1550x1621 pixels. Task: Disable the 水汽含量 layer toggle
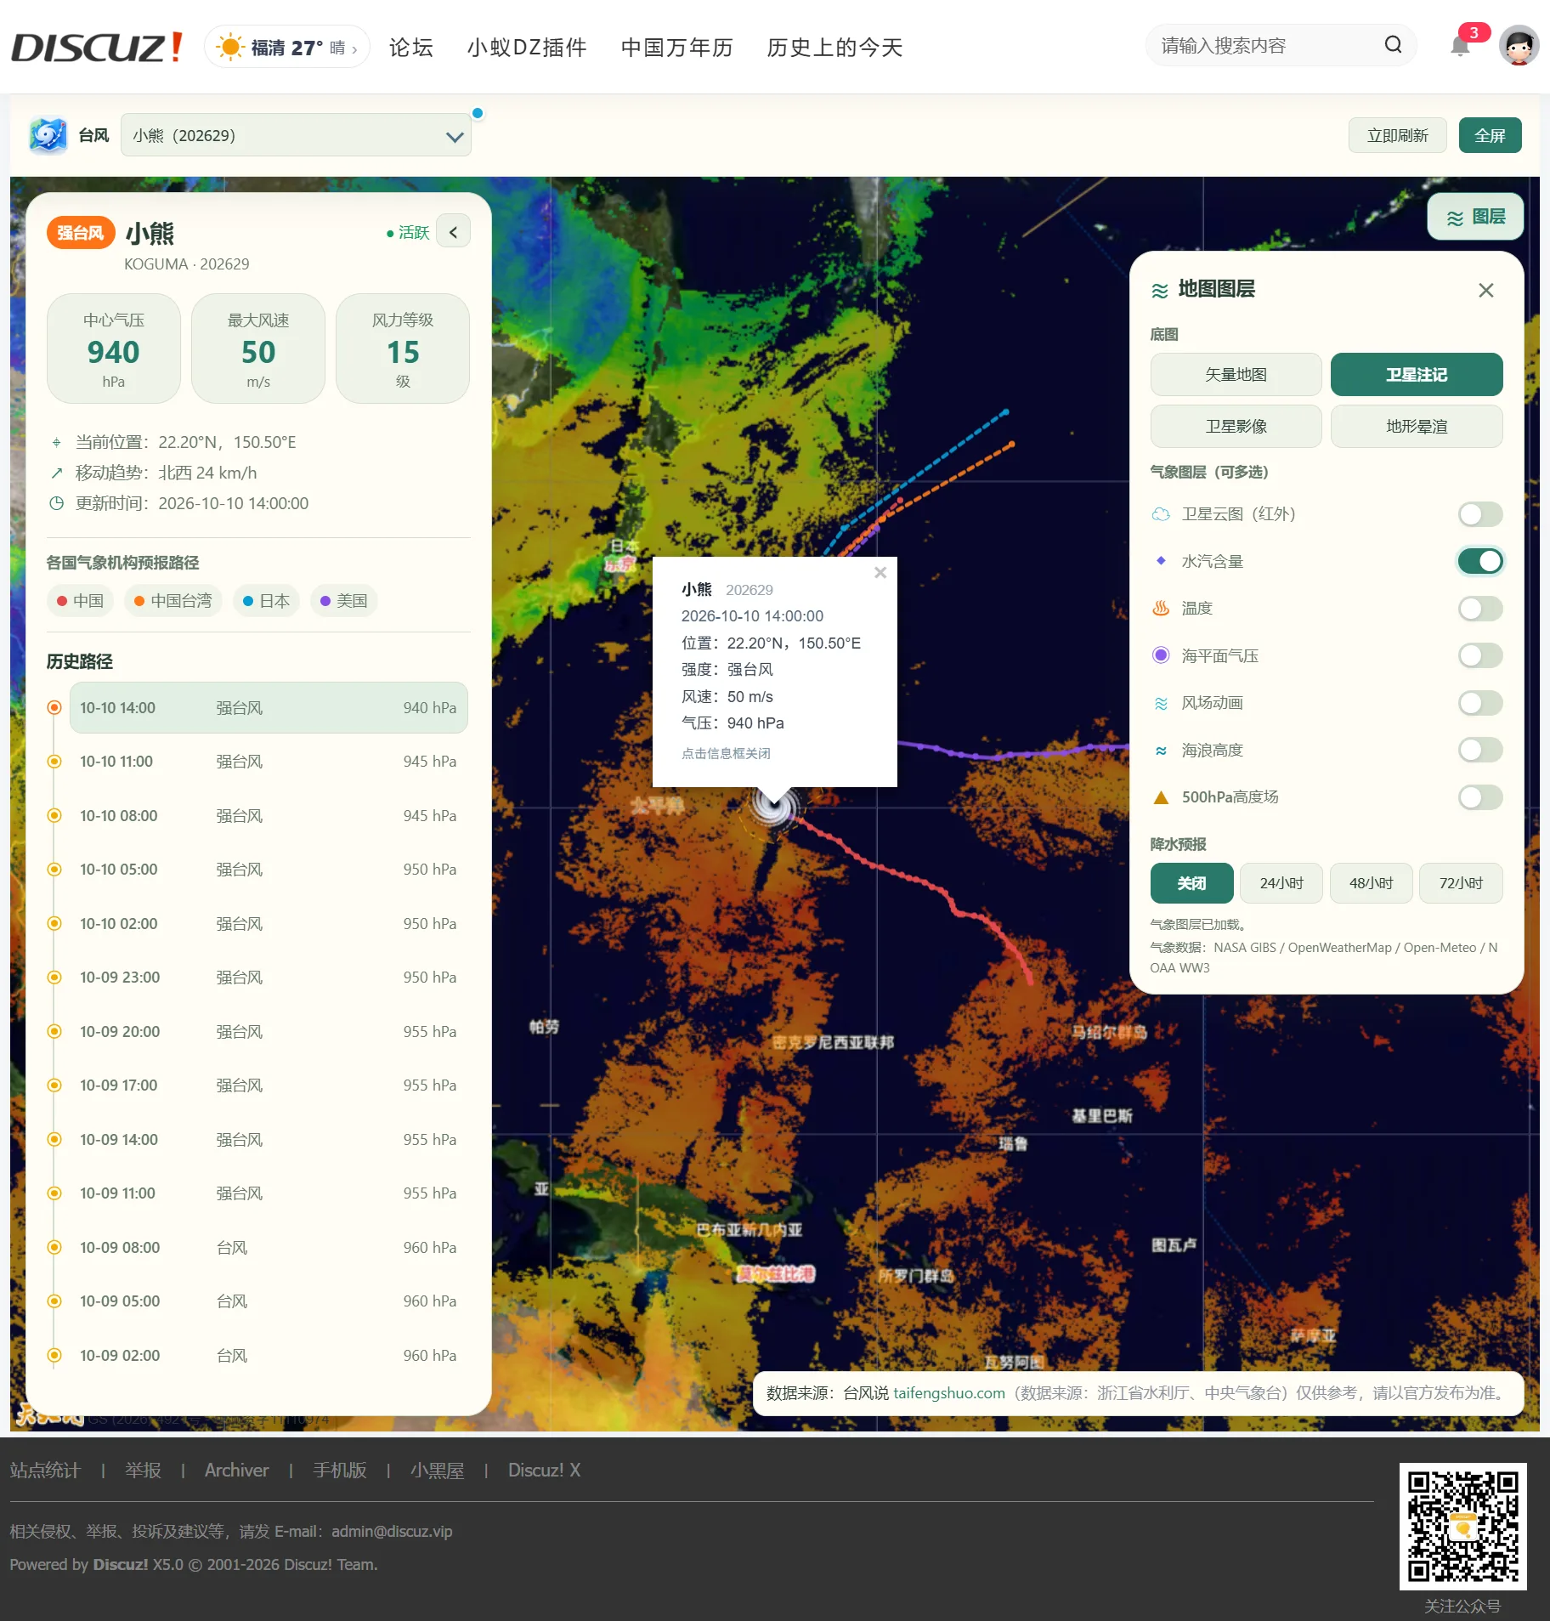(1479, 561)
